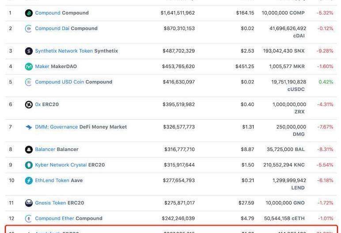Click the price $2.53
The height and width of the screenshot is (233, 341).
tap(247, 51)
